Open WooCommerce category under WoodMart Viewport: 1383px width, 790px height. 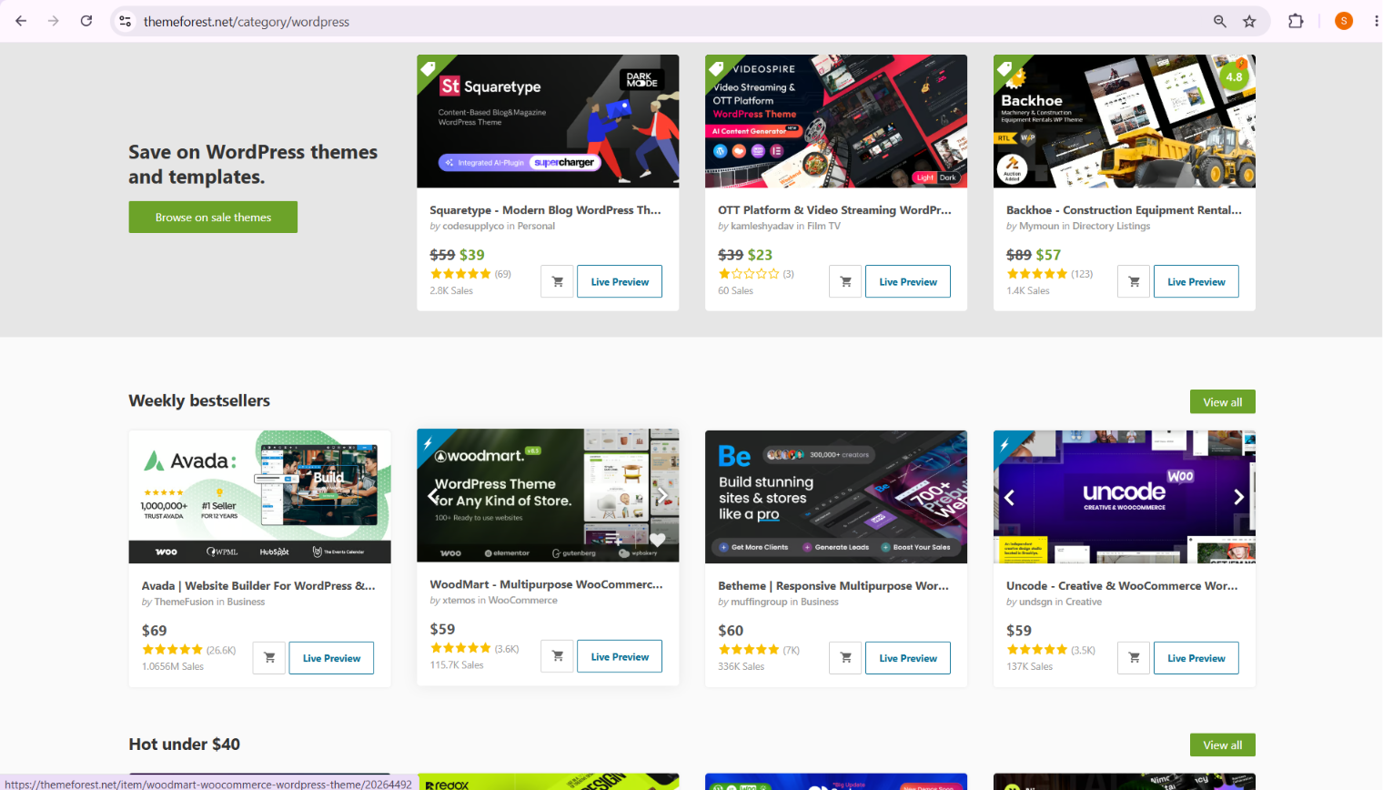(523, 600)
